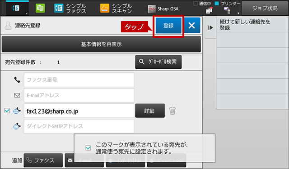289x169 pixels.
Task: Click the envelope icon beside E-mail field
Action: (17, 95)
